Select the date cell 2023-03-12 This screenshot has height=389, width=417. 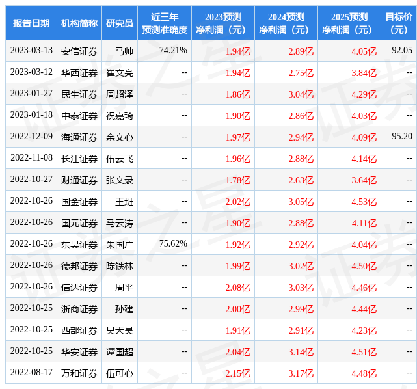[31, 72]
